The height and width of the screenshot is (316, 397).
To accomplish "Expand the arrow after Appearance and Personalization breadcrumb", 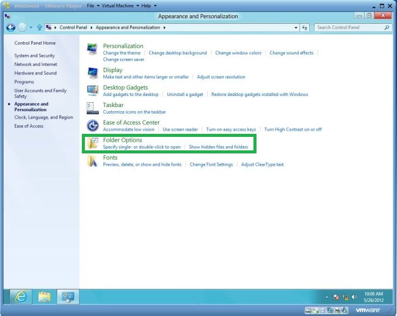I will coord(164,28).
